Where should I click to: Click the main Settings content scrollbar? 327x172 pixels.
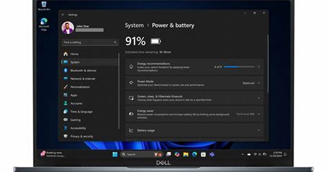click(x=268, y=64)
